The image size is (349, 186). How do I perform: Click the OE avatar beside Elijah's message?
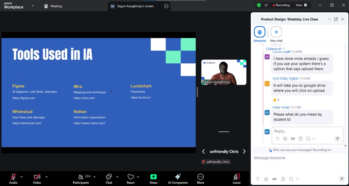click(267, 57)
